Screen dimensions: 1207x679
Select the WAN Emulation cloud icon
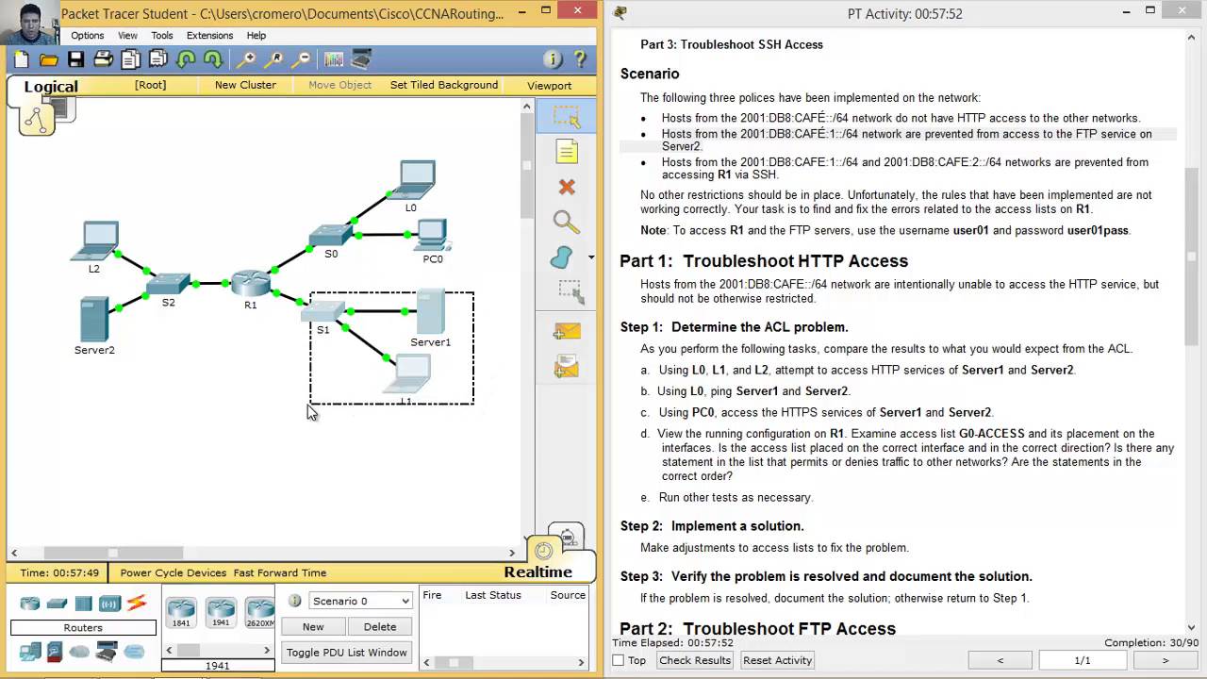pos(79,652)
